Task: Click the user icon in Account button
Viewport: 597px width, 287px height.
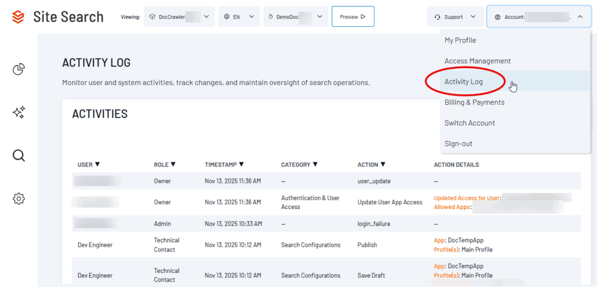Action: (497, 17)
